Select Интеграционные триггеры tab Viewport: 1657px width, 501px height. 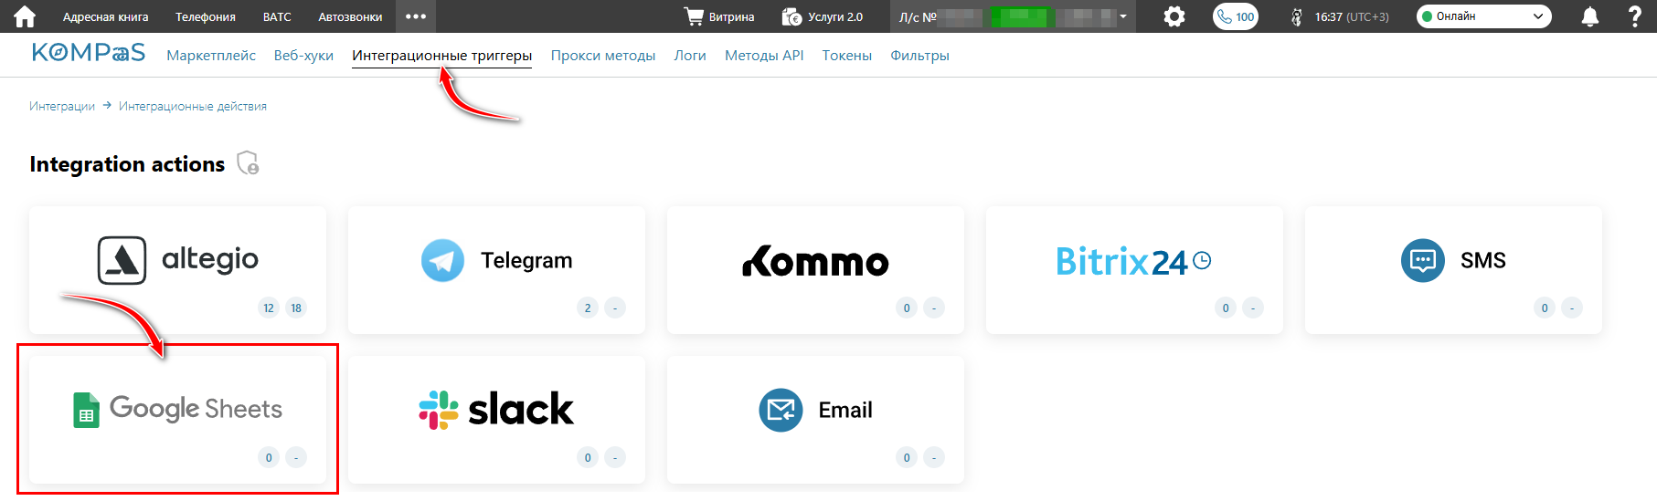442,56
